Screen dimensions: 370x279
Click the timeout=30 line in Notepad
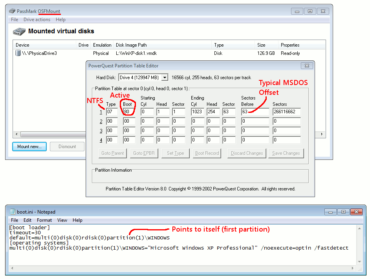click(25, 233)
